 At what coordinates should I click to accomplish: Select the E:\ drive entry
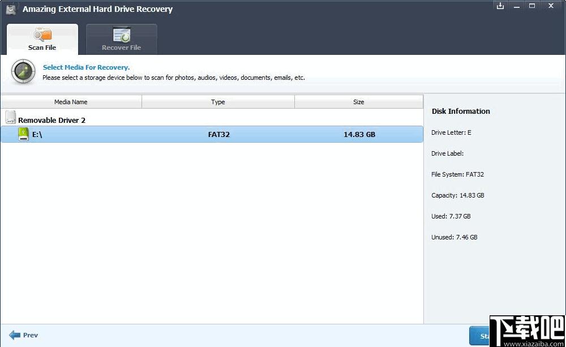212,134
